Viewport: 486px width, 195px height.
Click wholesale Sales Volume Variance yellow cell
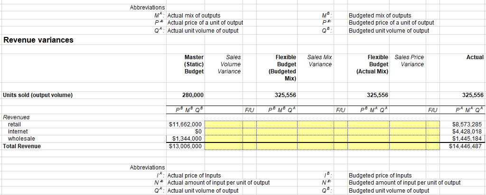[224, 139]
